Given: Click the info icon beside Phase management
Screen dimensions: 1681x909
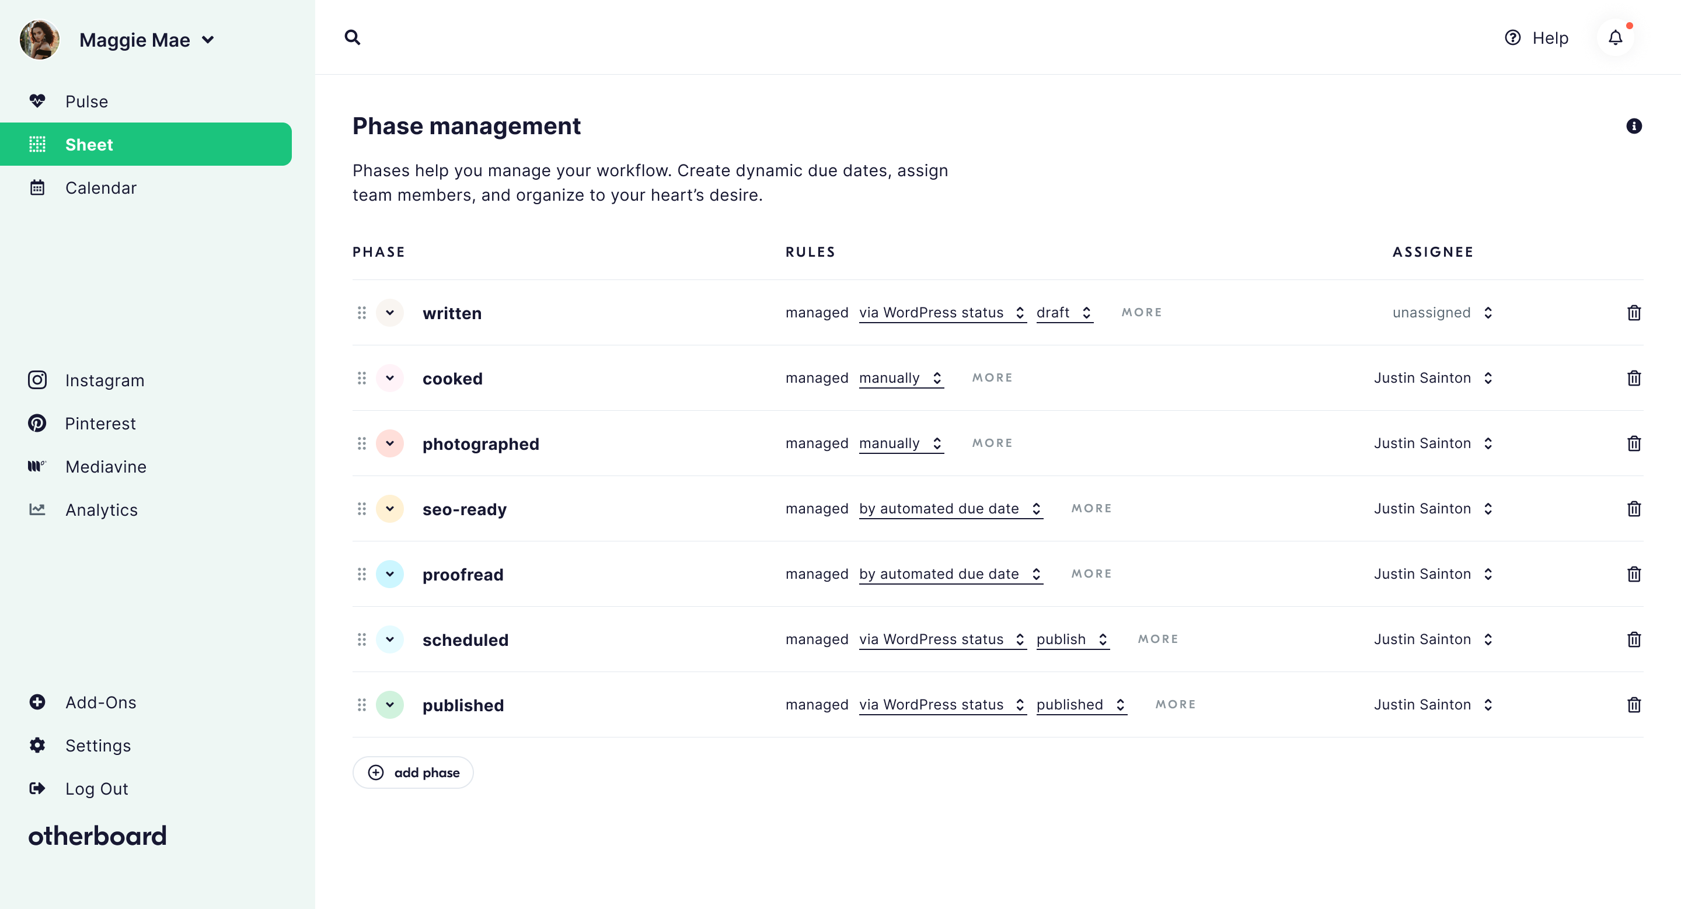Looking at the screenshot, I should point(1633,126).
